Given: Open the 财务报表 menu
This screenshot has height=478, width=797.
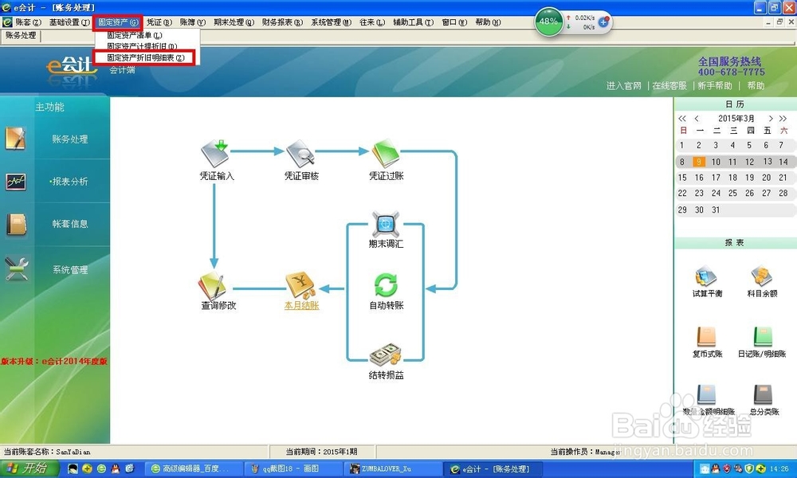Looking at the screenshot, I should click(282, 22).
